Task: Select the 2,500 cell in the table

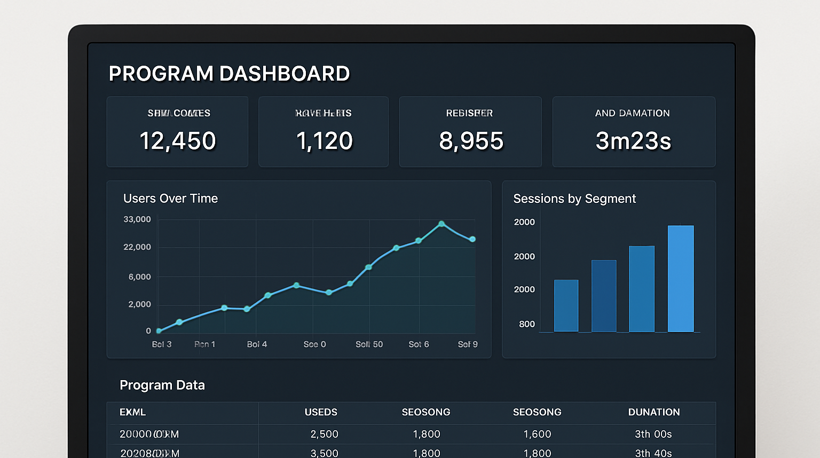Action: tap(325, 434)
